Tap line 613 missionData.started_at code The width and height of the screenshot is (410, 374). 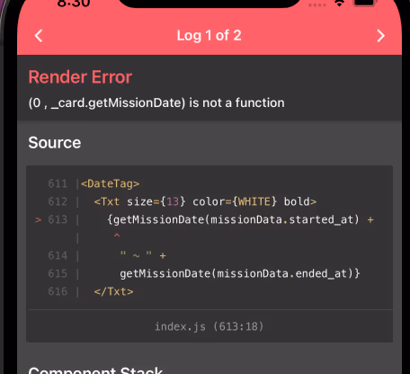[x=240, y=219]
